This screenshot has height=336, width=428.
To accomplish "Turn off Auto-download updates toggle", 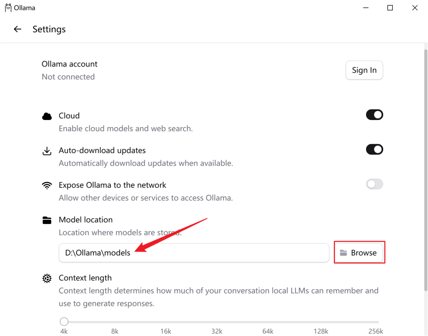I will [374, 150].
